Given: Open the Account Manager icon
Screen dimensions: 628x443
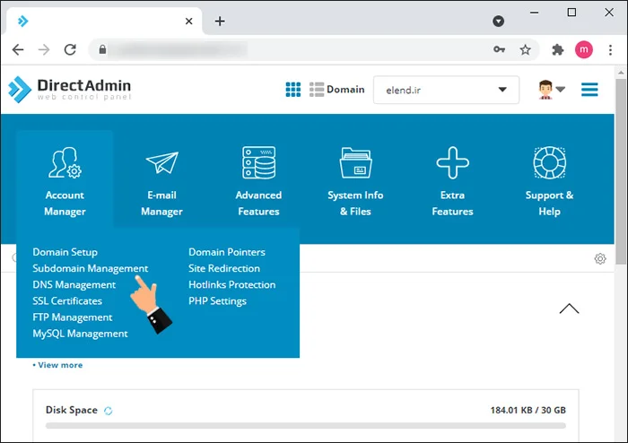Looking at the screenshot, I should pos(65,164).
